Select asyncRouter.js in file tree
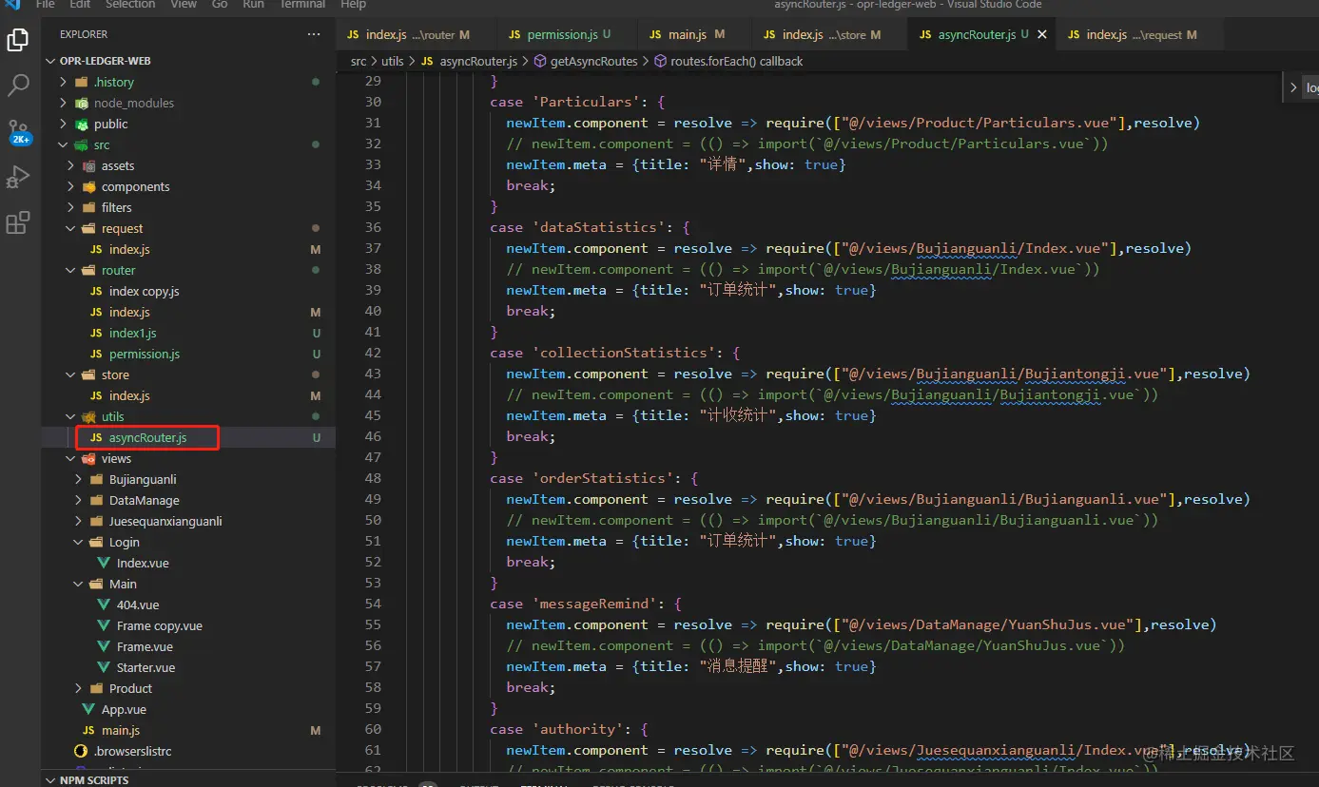Viewport: 1319px width, 787px height. click(188, 437)
